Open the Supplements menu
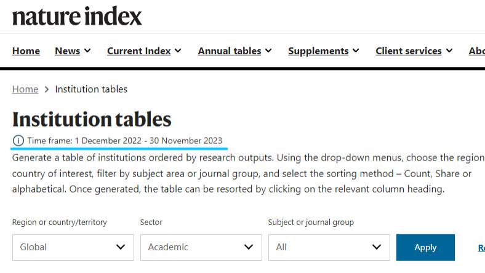The image size is (485, 273). pyautogui.click(x=318, y=50)
